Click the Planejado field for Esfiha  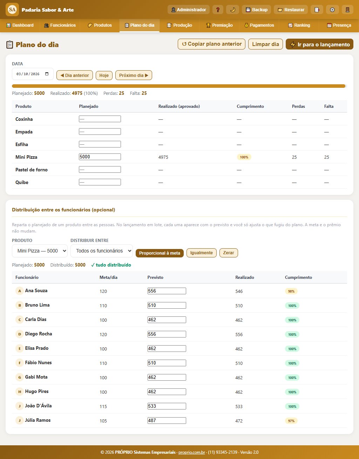point(100,144)
